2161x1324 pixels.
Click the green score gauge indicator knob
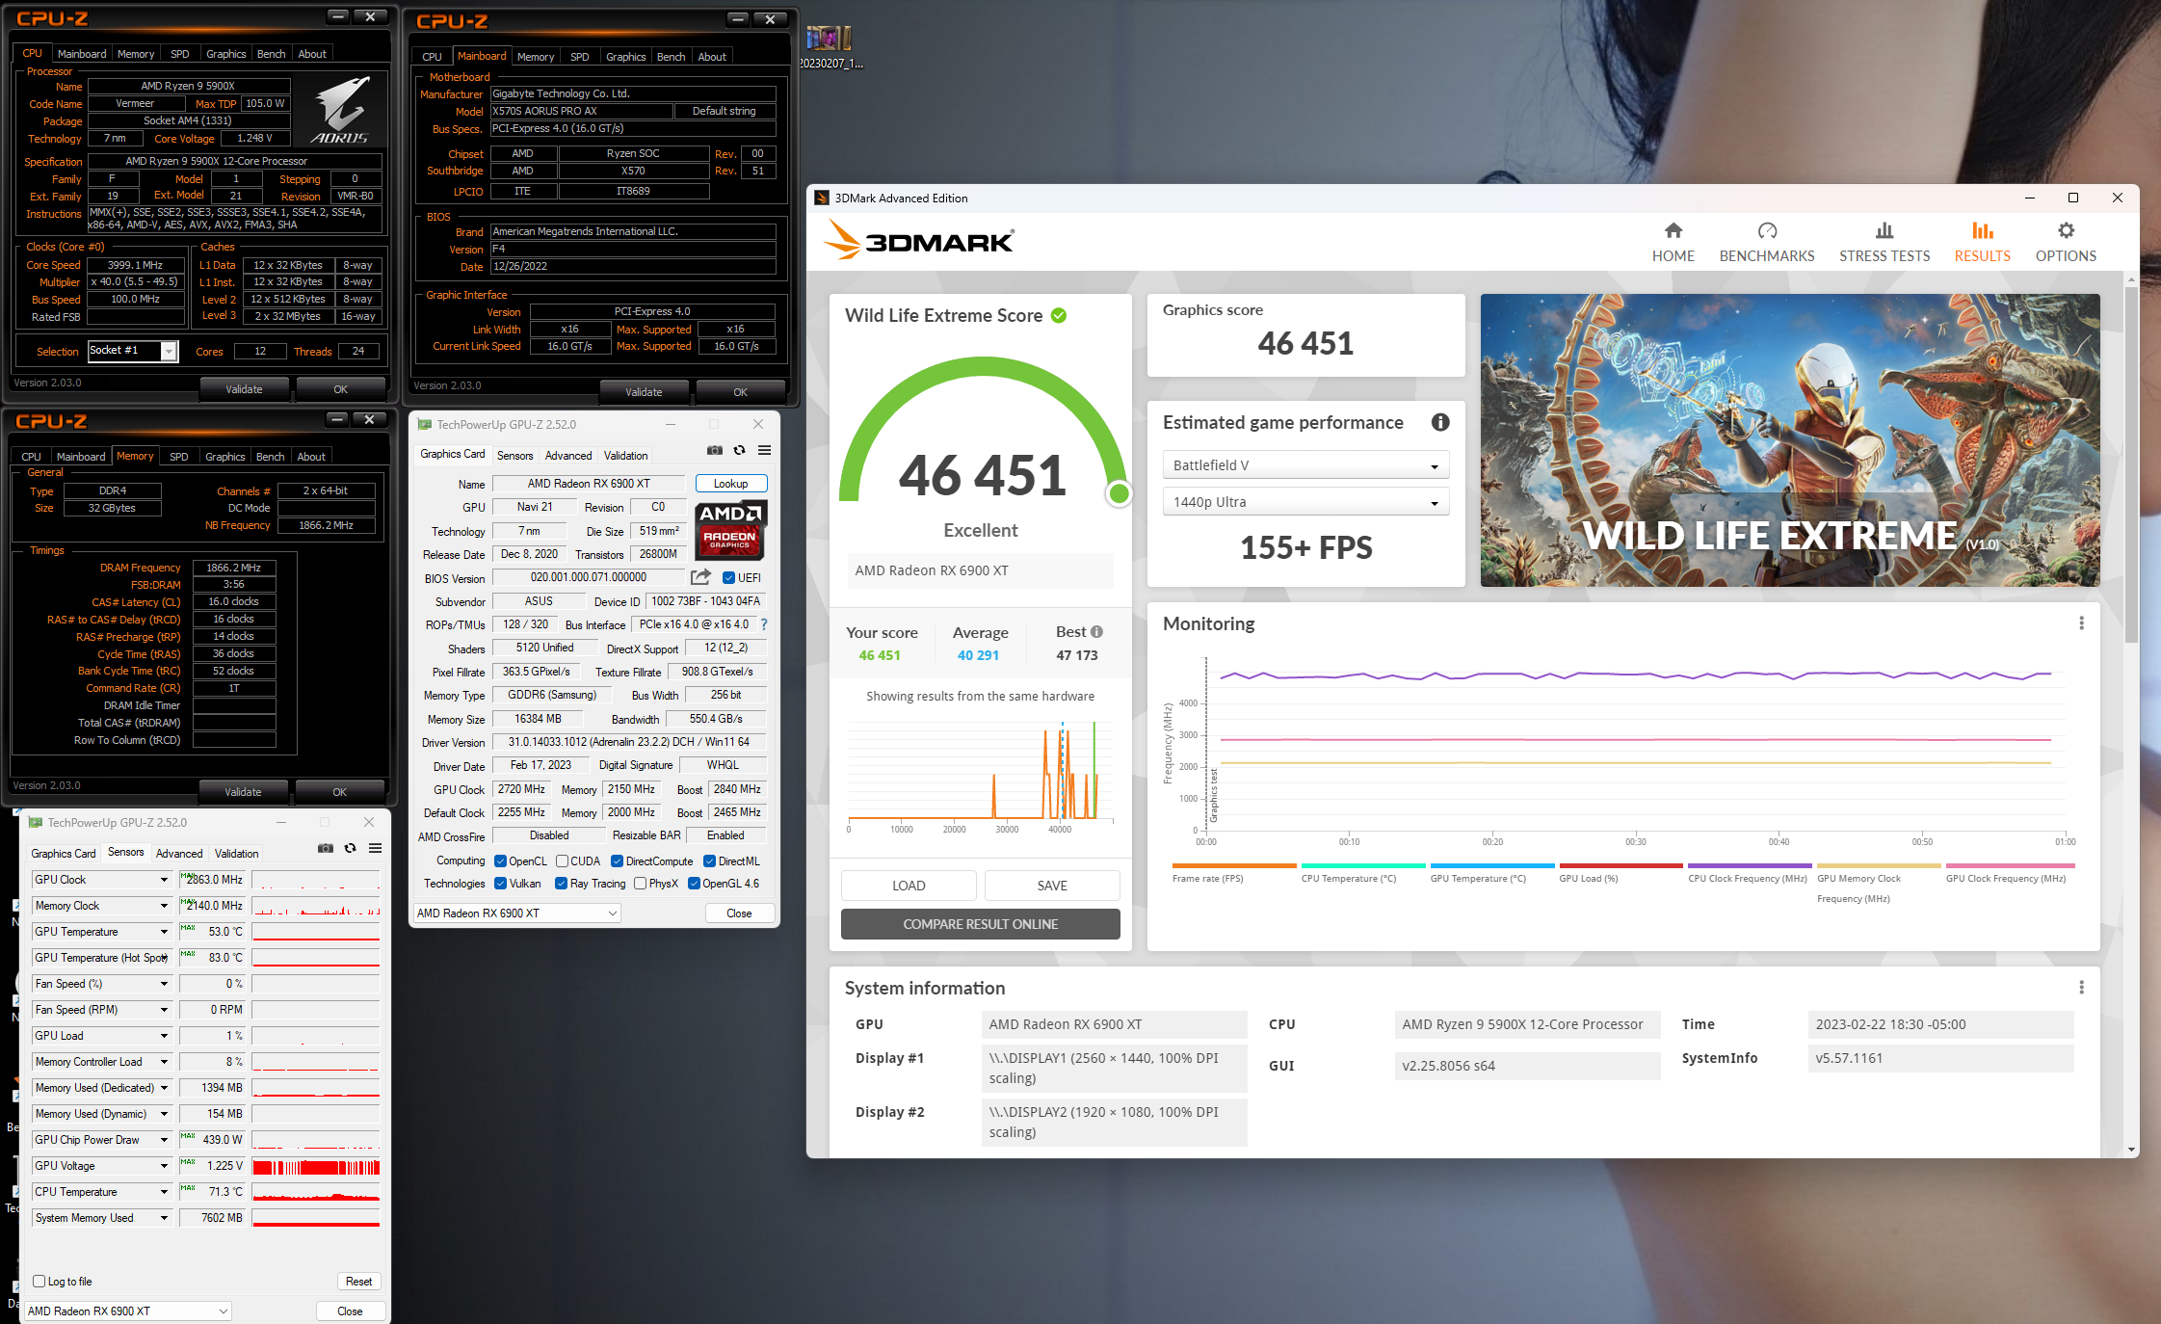[1119, 493]
